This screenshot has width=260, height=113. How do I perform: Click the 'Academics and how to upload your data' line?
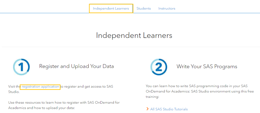(x=42, y=108)
